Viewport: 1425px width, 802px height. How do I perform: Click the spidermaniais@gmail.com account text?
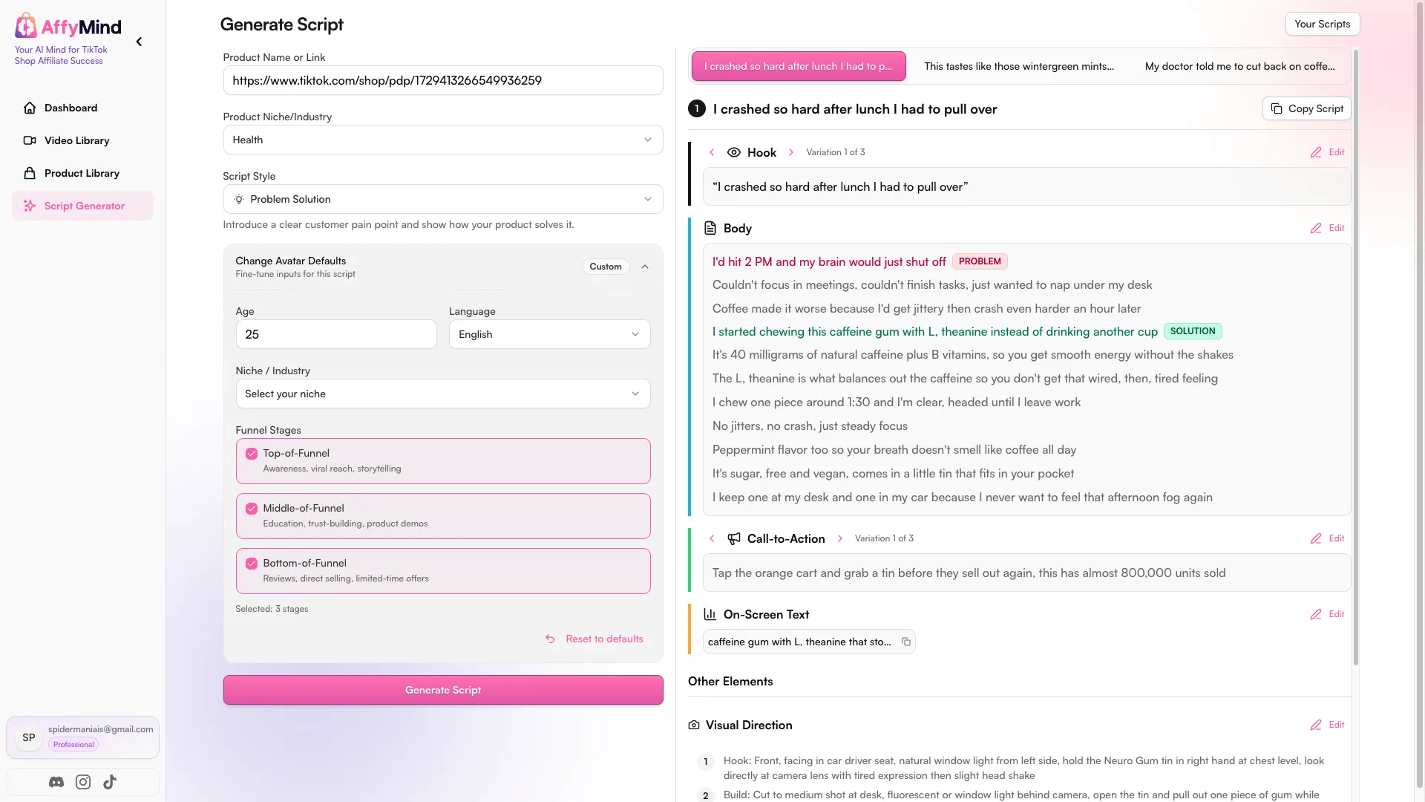tap(101, 729)
